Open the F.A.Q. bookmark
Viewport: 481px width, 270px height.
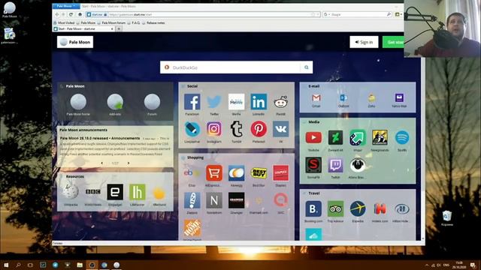point(134,22)
